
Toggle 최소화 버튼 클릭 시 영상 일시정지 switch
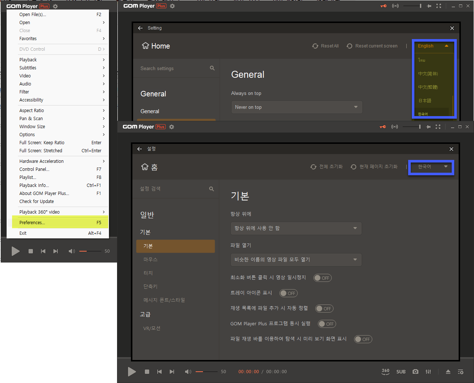pos(323,278)
